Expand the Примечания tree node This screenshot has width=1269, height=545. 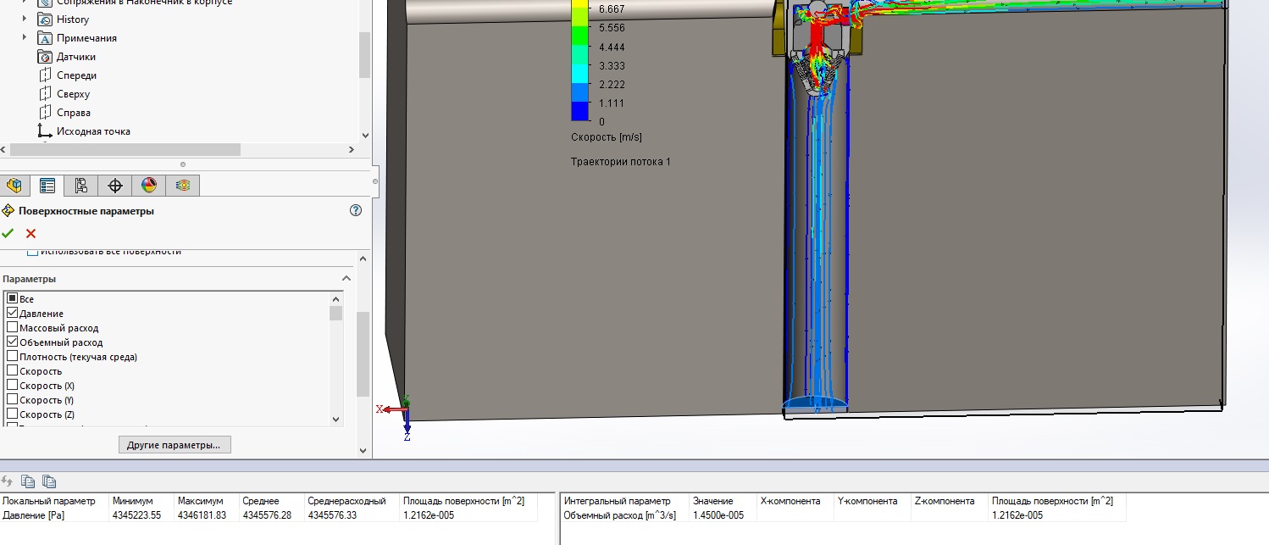coord(25,38)
